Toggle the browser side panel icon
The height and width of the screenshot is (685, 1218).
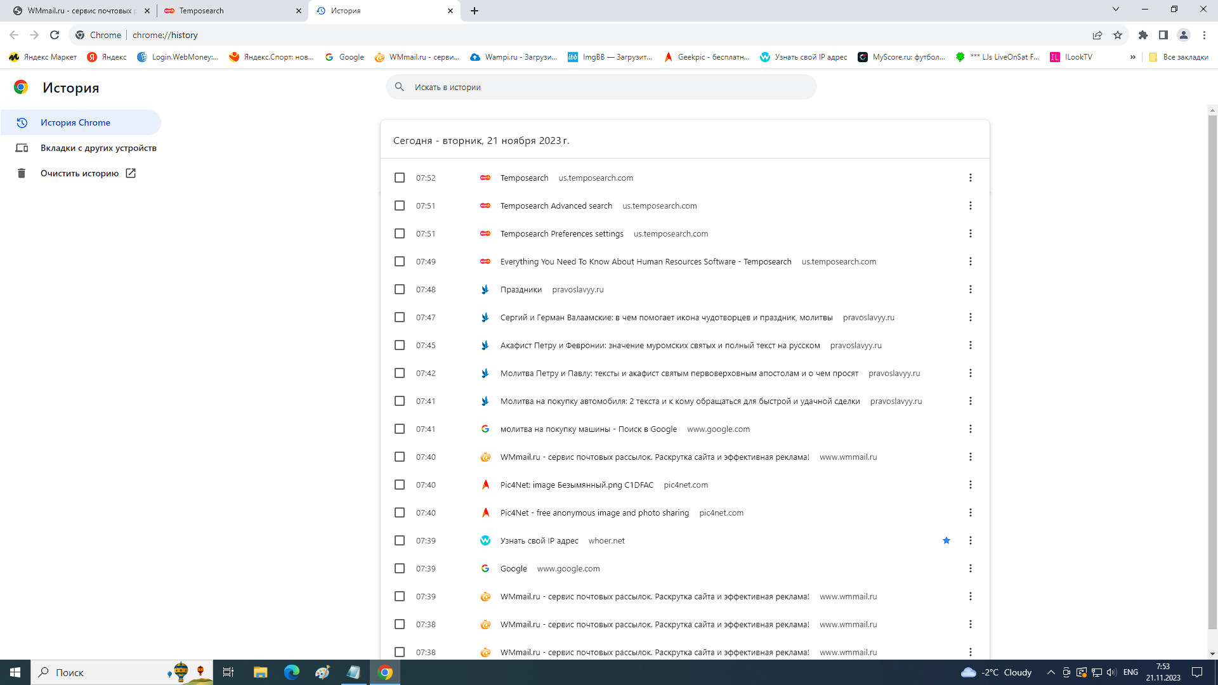coord(1163,35)
